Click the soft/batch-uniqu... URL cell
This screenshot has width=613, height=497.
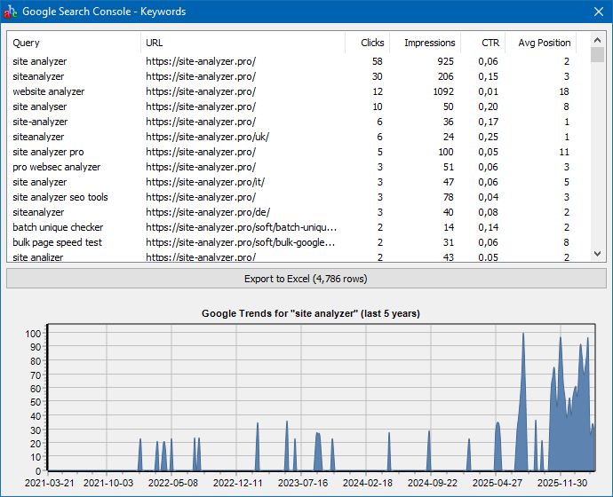[x=242, y=227]
